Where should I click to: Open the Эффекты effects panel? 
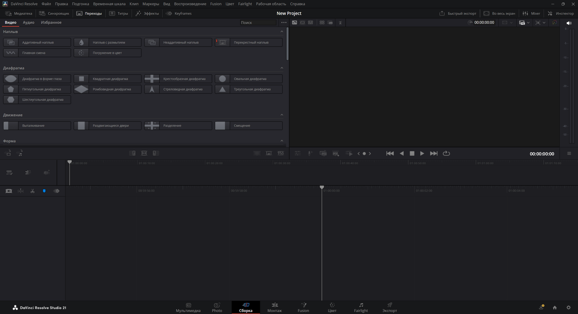tap(147, 13)
